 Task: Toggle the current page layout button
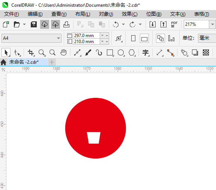[171, 38]
